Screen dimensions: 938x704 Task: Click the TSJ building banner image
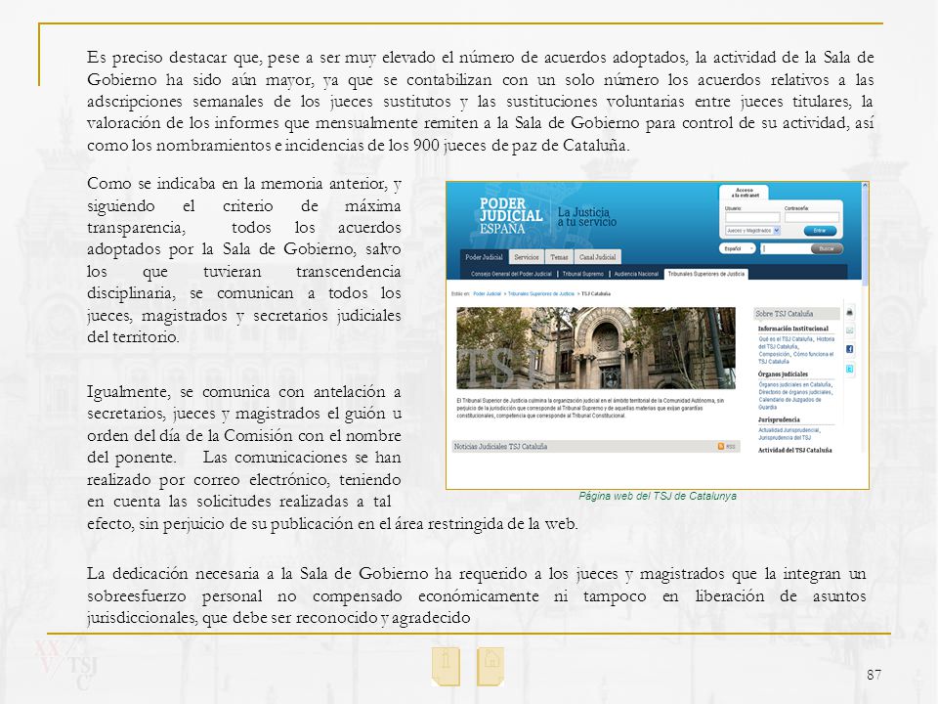[x=596, y=348]
